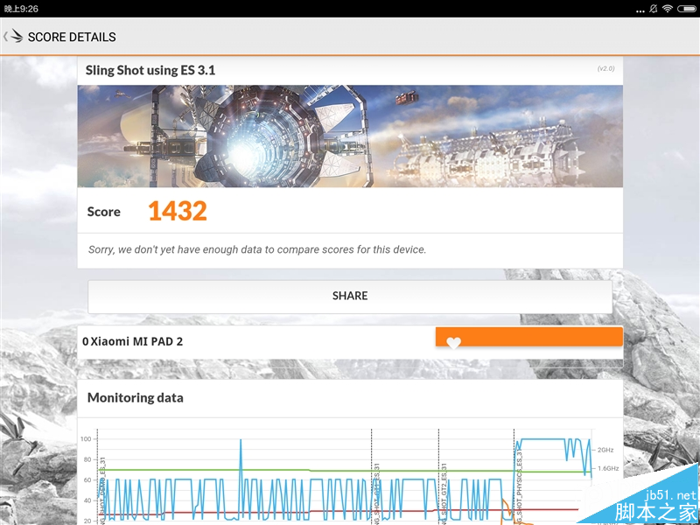
Task: Tap the Monitoring data section heading
Action: (136, 397)
